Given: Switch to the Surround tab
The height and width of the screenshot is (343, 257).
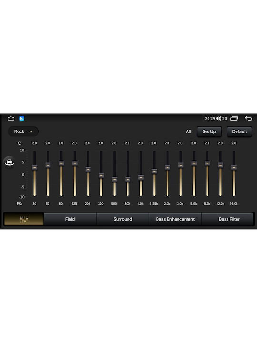Looking at the screenshot, I should point(123,219).
